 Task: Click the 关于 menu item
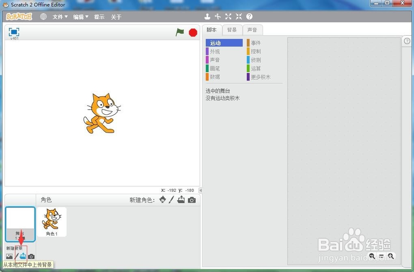click(x=116, y=17)
